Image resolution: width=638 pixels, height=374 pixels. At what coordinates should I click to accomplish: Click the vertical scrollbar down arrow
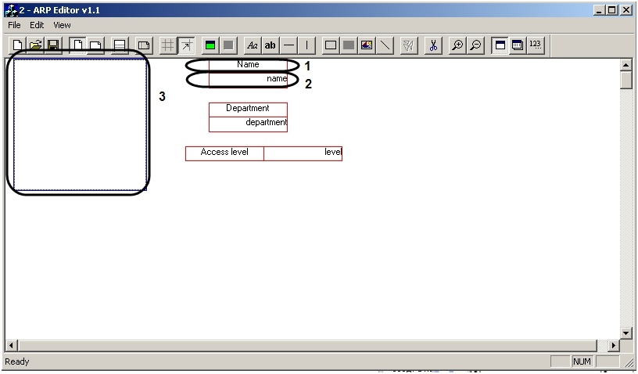[x=625, y=333]
